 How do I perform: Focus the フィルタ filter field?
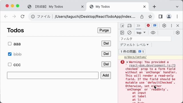(145, 39)
